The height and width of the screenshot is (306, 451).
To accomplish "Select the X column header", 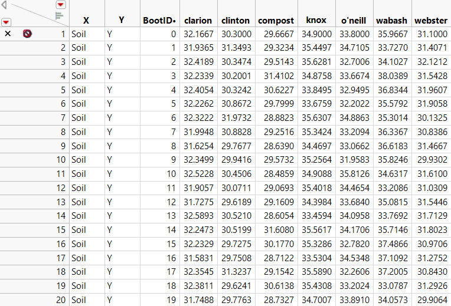I will click(x=86, y=21).
